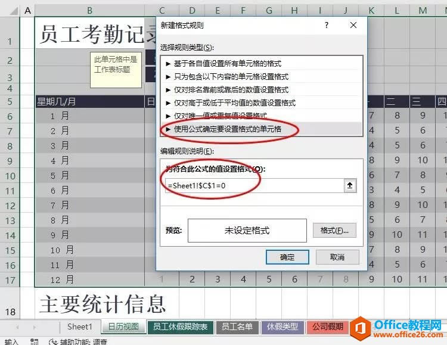Click the 主要统计信息 heading cell

(103, 304)
